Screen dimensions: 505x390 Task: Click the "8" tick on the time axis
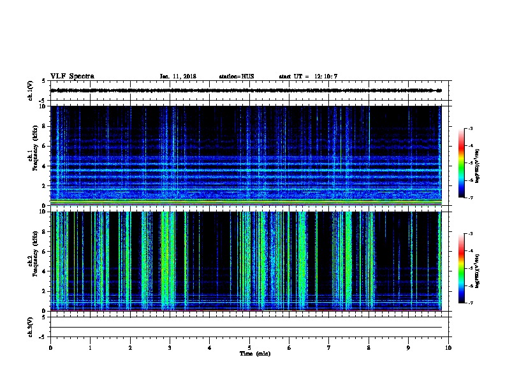[369, 348]
